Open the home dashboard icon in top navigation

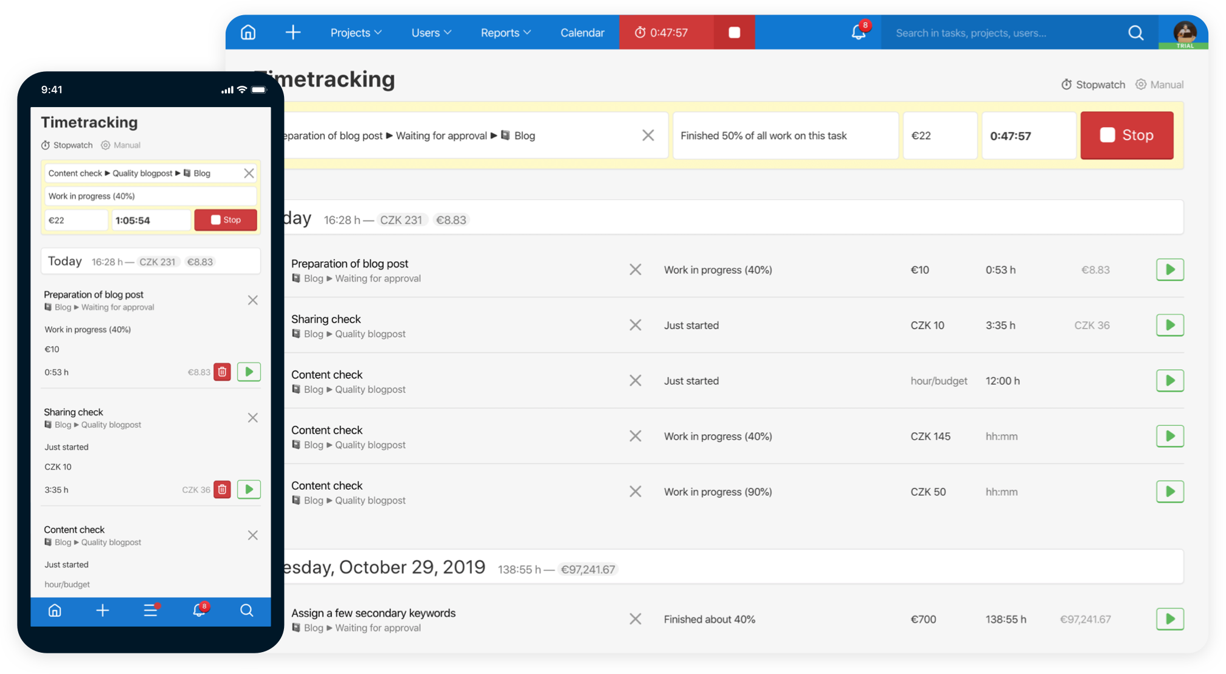click(x=248, y=32)
